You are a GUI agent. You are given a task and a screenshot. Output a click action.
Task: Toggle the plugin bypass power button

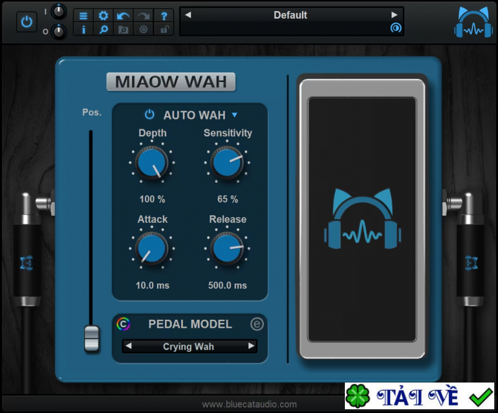point(26,19)
